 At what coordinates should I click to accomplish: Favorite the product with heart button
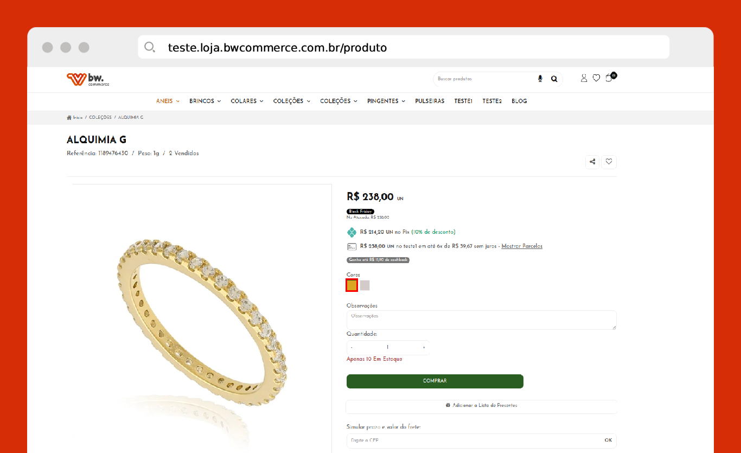click(609, 162)
